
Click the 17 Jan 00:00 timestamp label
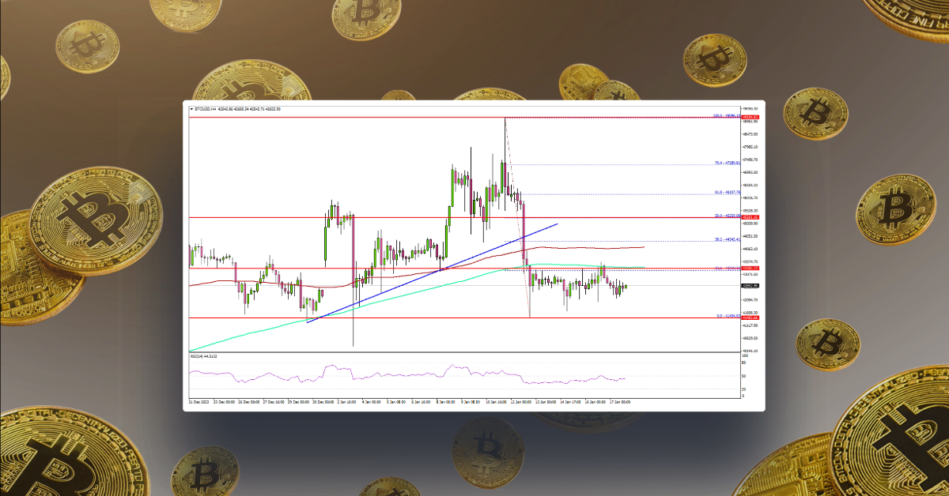(618, 401)
